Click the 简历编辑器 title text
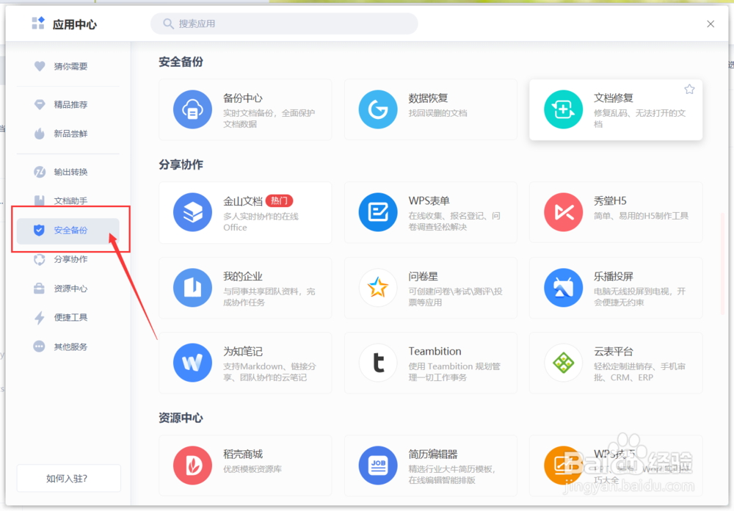This screenshot has height=511, width=734. point(432,454)
